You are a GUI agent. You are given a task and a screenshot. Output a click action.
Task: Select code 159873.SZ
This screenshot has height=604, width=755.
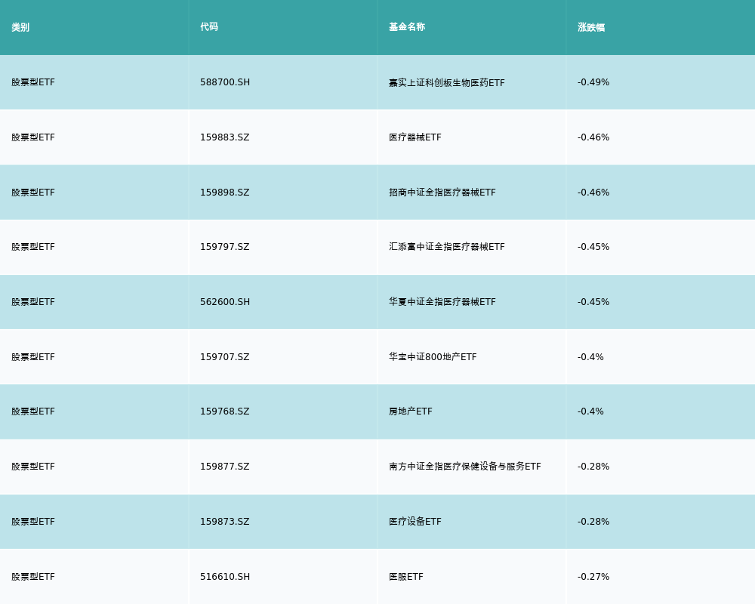click(x=224, y=522)
